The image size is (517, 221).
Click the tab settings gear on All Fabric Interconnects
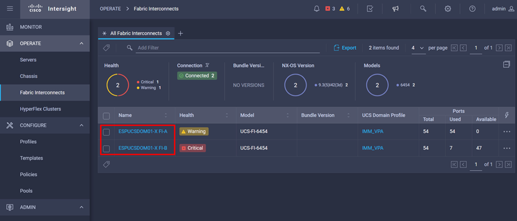click(x=168, y=33)
